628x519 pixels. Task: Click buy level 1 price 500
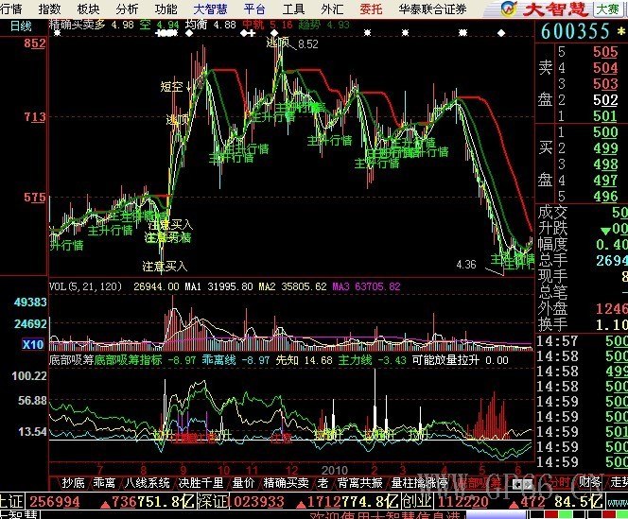click(x=605, y=133)
